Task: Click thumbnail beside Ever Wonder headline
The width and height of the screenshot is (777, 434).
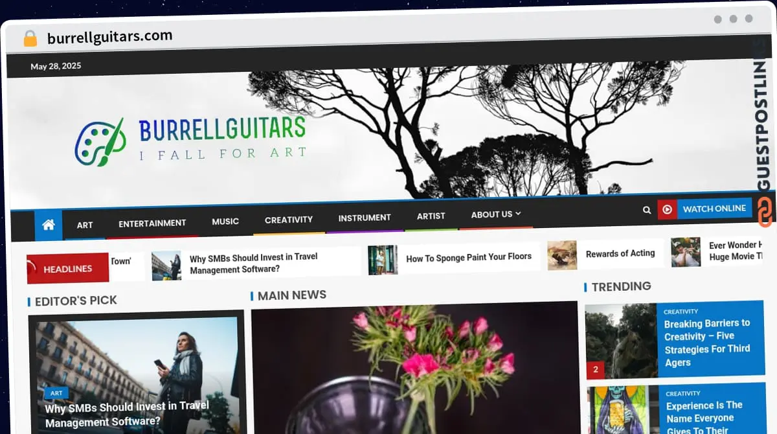Action: [686, 252]
